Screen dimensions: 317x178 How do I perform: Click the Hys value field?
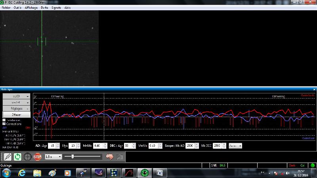[x=73, y=146]
